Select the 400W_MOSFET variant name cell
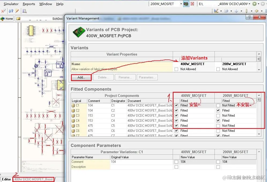Viewport: 267px width, 182px height. [x=194, y=64]
